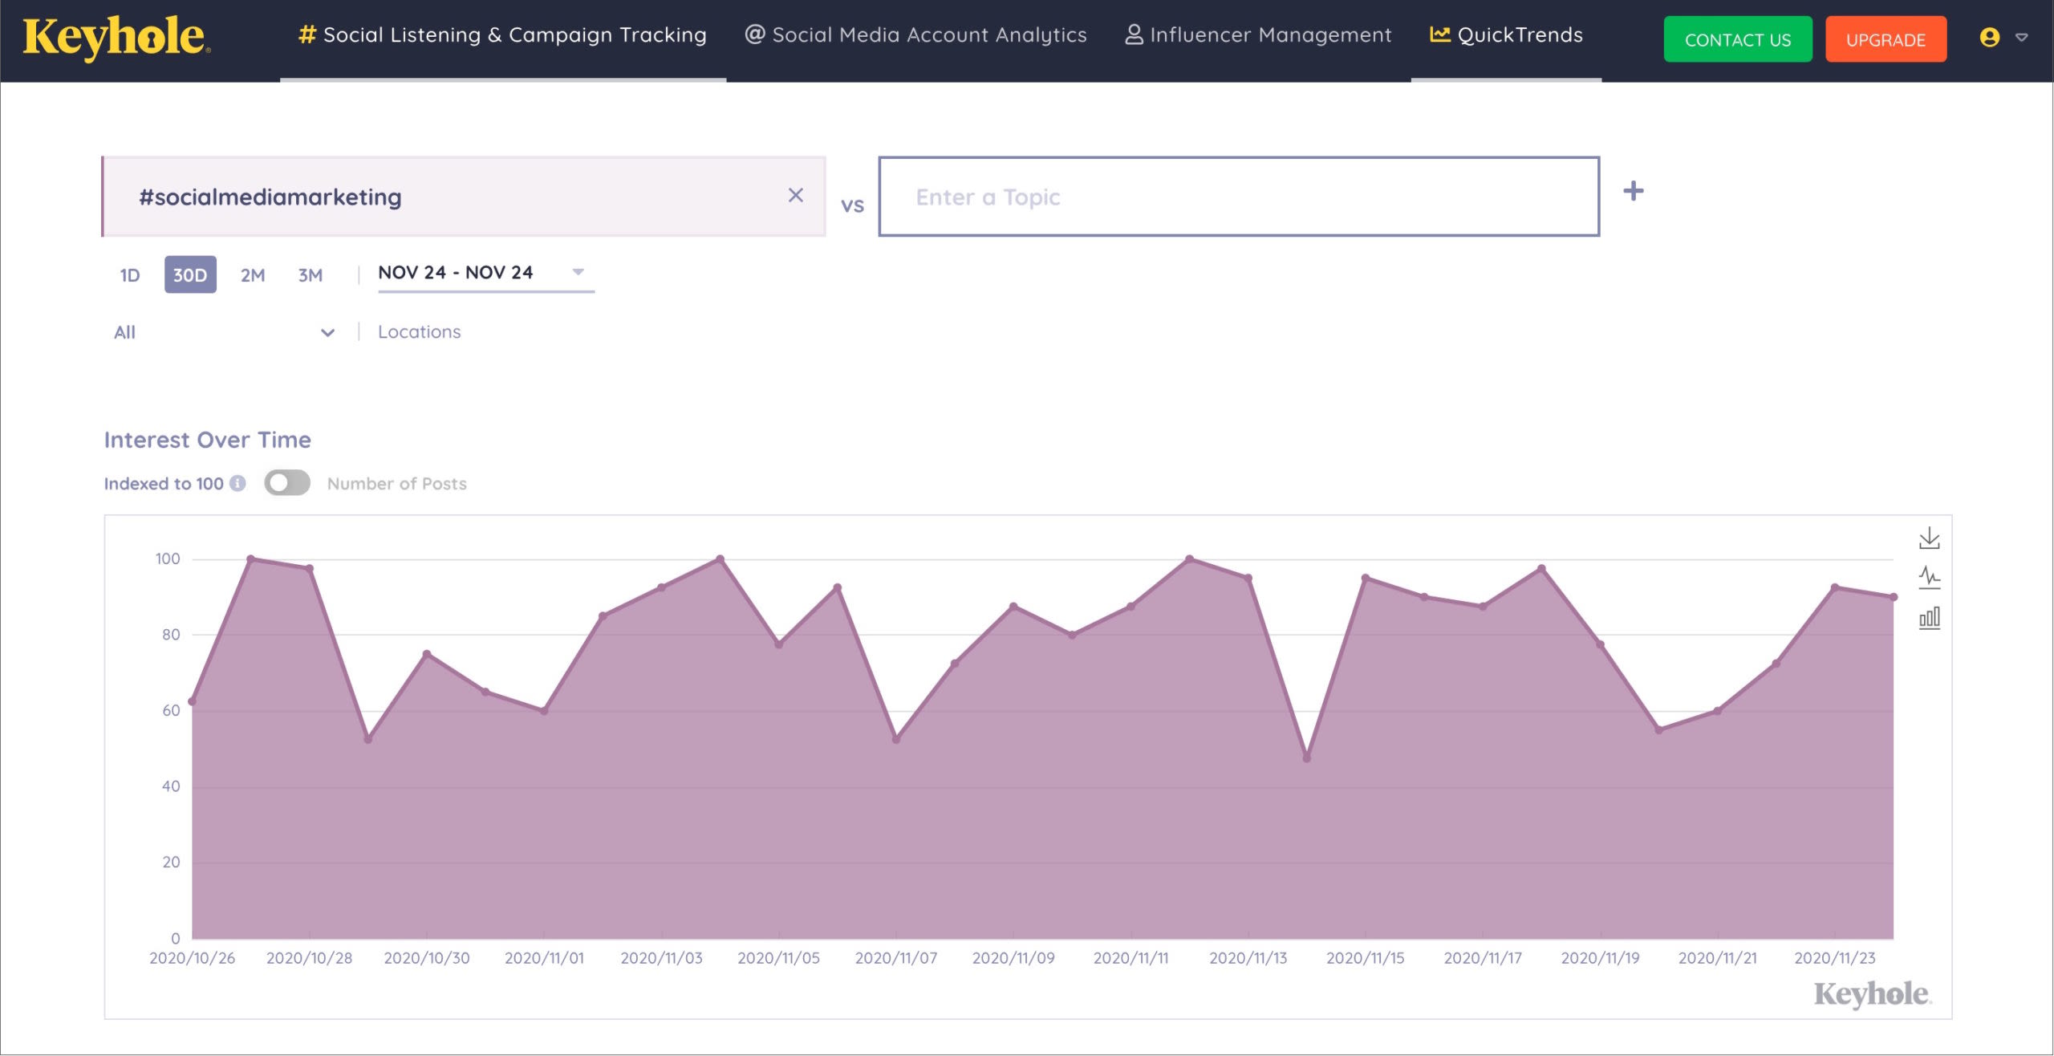The width and height of the screenshot is (2054, 1056).
Task: Download the chart via download icon
Action: [1930, 538]
